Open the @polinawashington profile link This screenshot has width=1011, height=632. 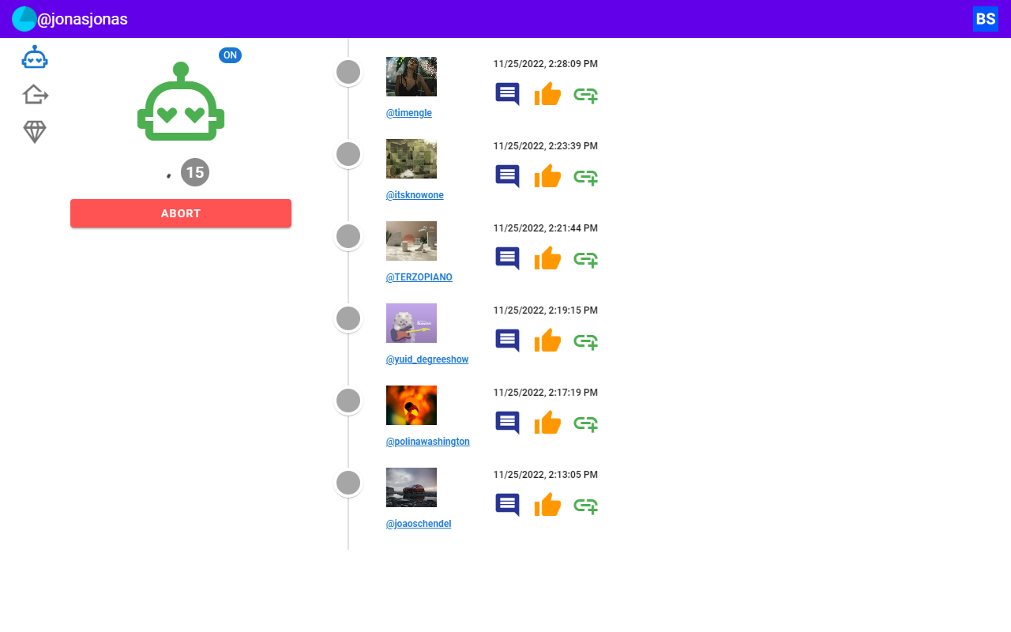427,441
